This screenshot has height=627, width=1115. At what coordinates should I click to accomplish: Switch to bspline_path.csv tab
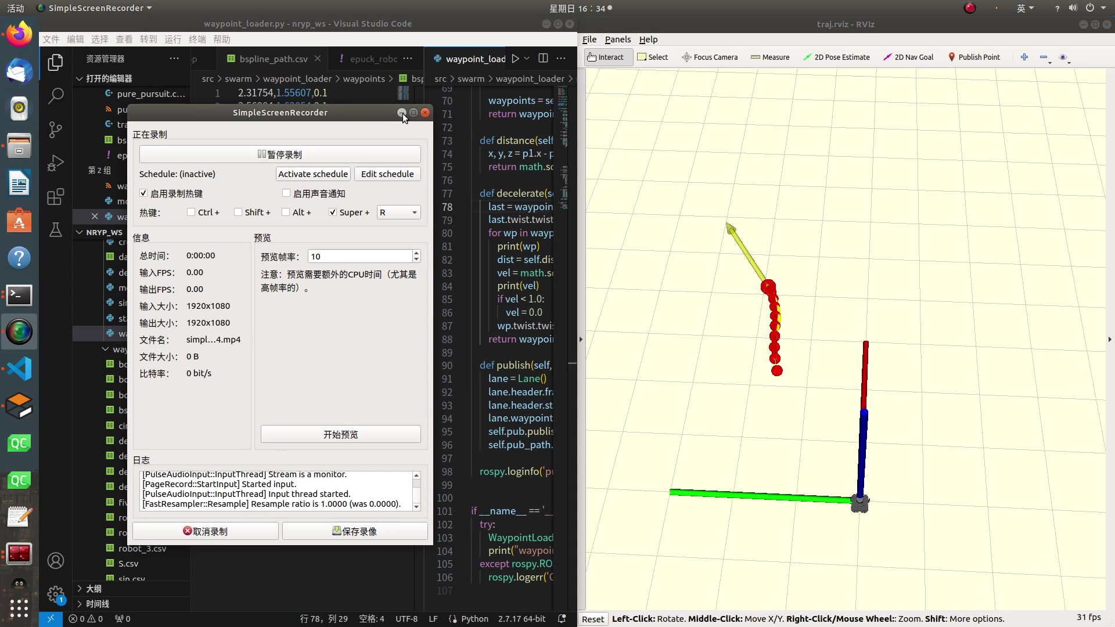pos(273,59)
